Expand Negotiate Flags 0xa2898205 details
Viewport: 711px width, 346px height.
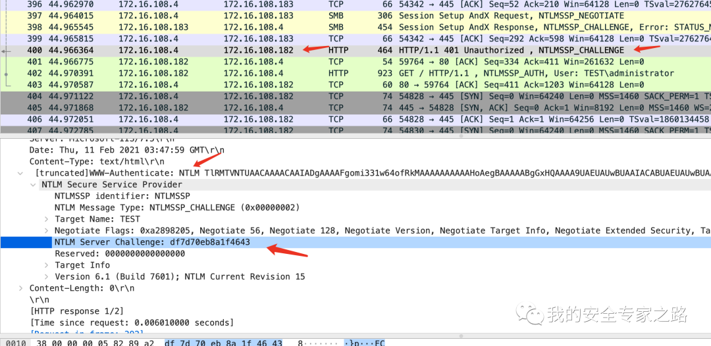(x=46, y=231)
